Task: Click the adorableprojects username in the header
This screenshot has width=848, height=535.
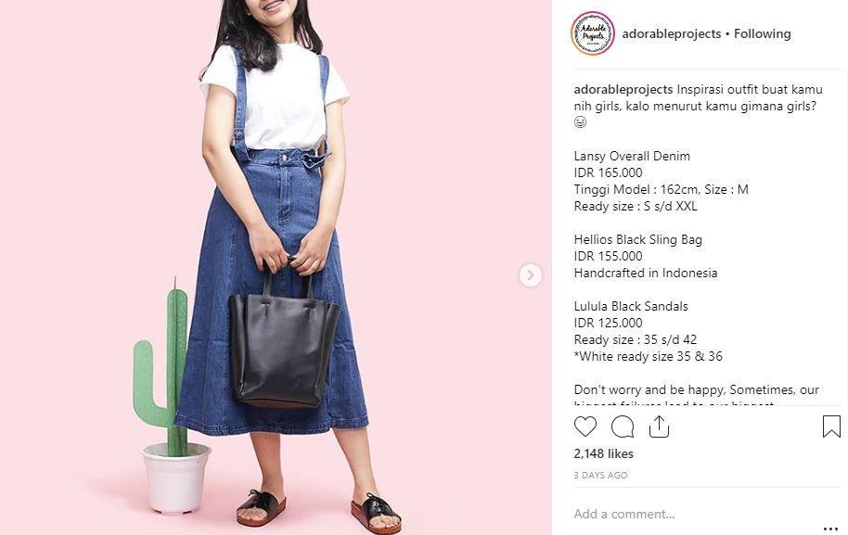Action: (x=671, y=33)
